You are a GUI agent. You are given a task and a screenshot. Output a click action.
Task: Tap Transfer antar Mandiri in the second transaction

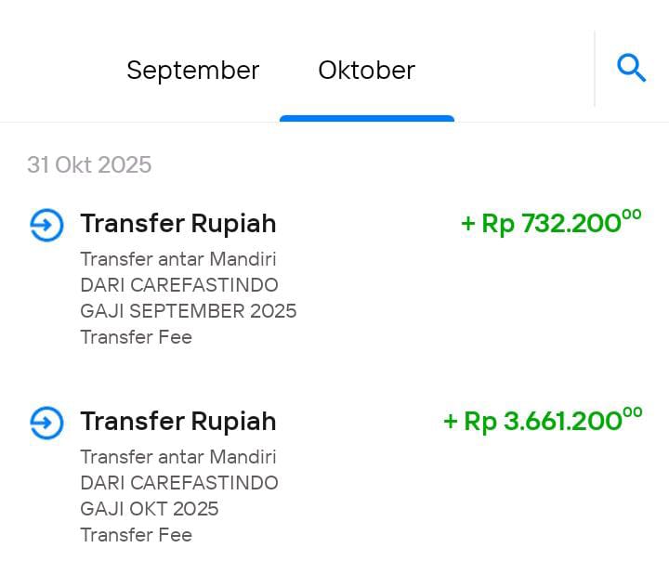pyautogui.click(x=178, y=457)
